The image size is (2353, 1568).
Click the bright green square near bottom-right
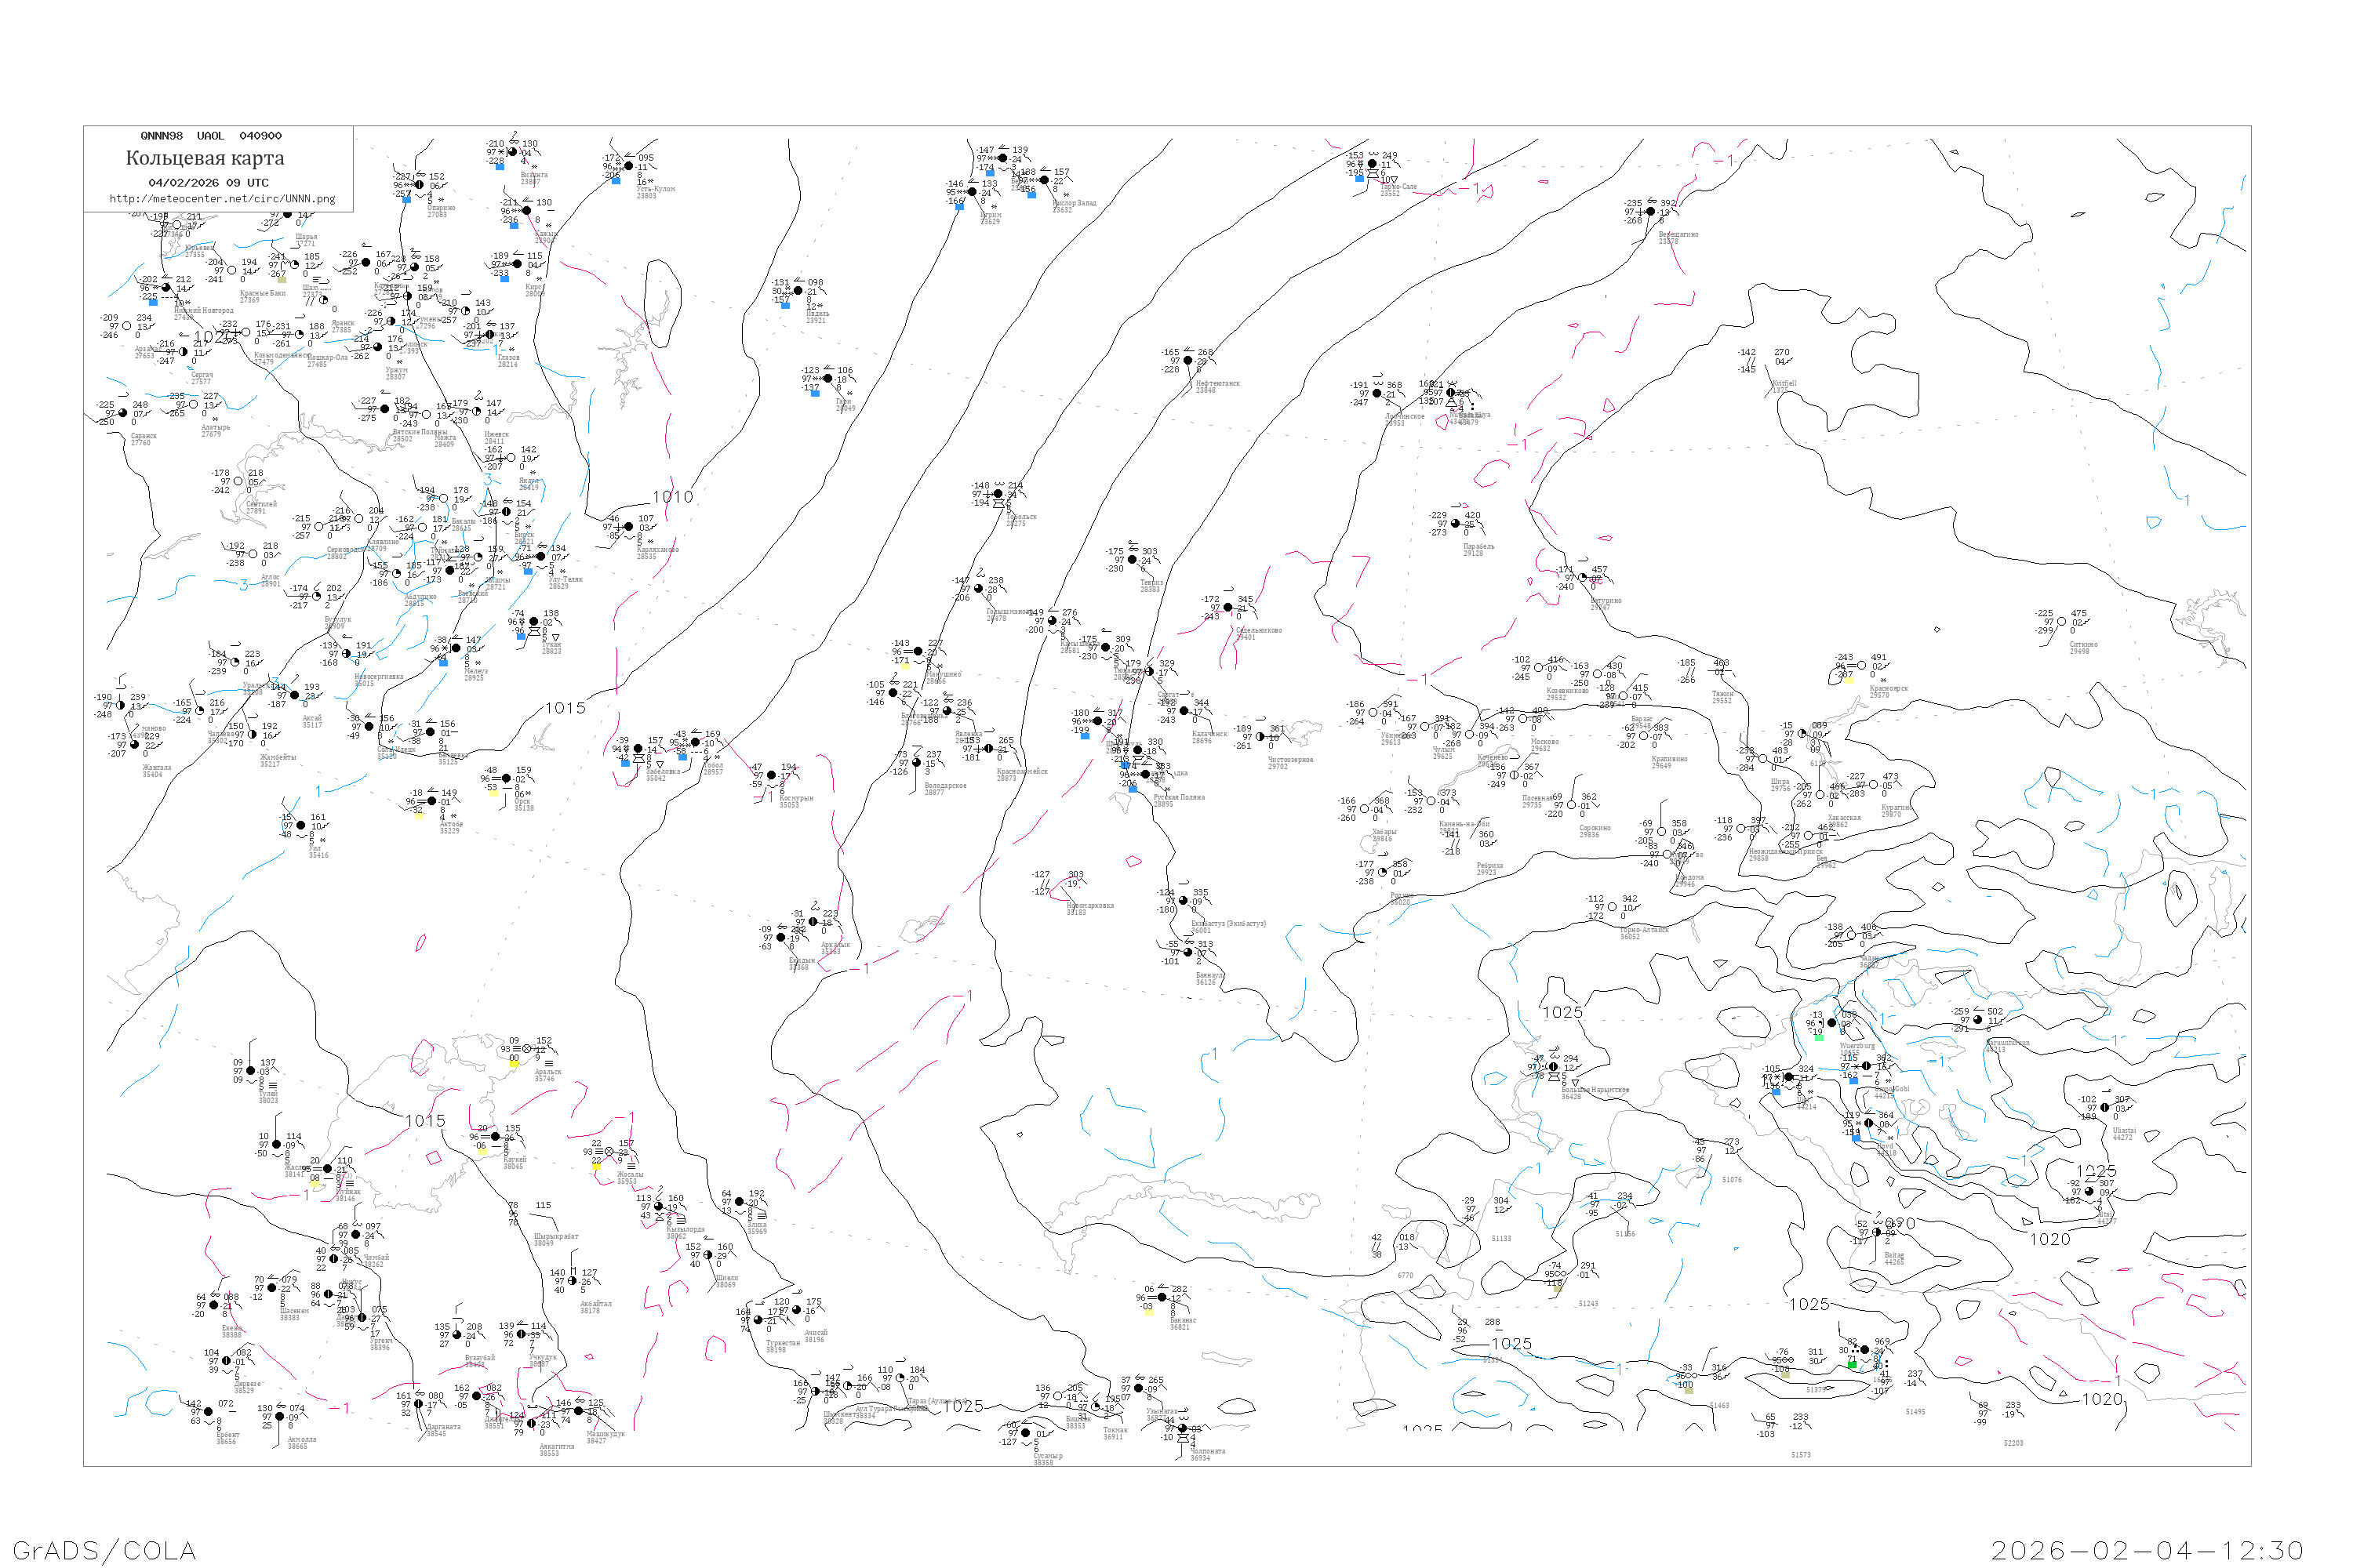point(1852,1365)
